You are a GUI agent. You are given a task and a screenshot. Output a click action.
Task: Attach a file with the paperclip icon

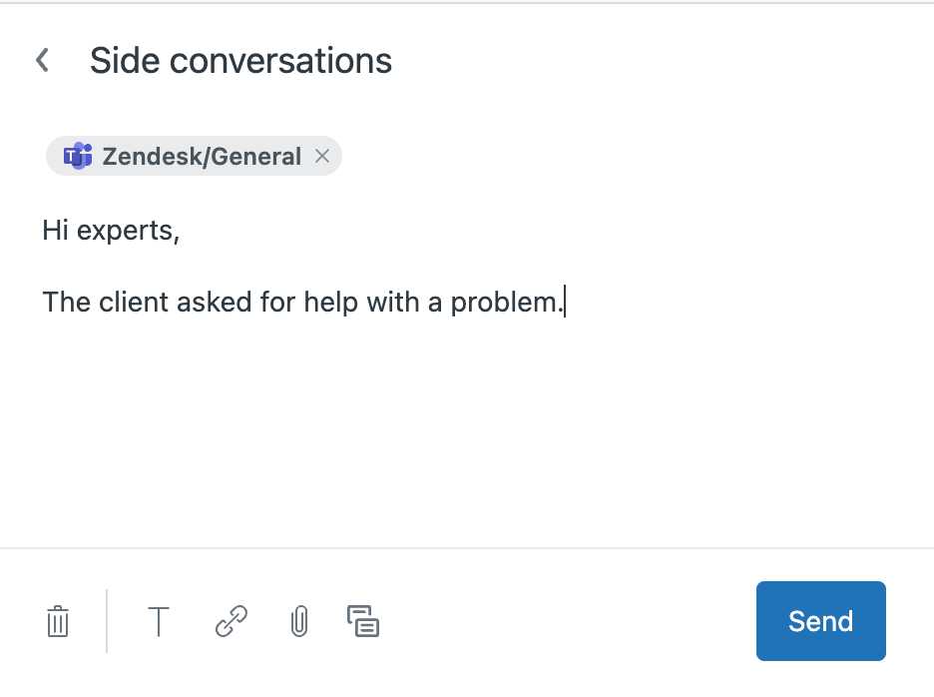click(x=298, y=621)
